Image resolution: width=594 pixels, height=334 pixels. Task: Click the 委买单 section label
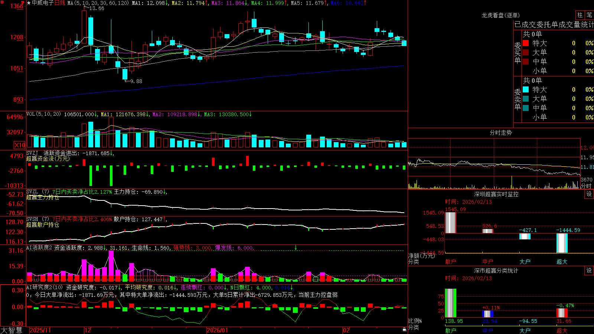click(x=518, y=53)
